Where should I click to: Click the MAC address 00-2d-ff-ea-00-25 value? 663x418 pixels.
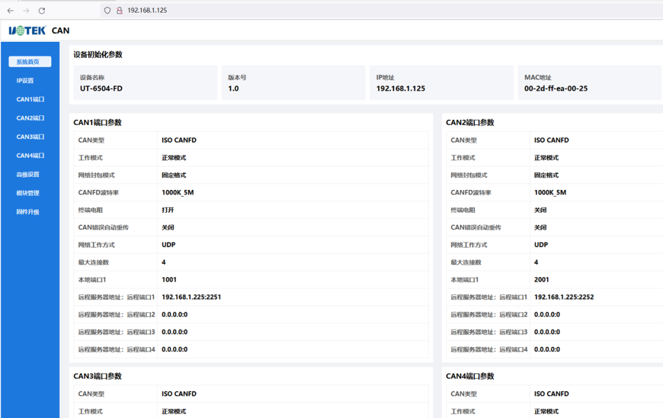coord(556,89)
